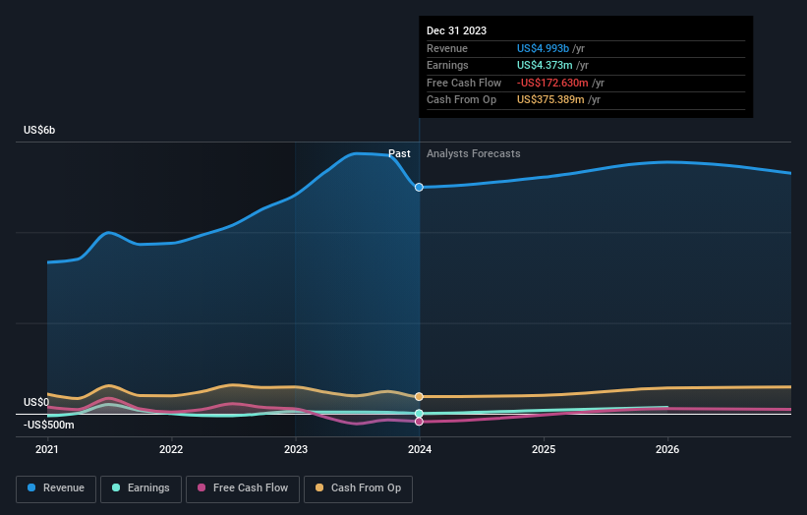This screenshot has width=807, height=515.
Task: Toggle the Free Cash Flow legend button
Action: tap(243, 488)
